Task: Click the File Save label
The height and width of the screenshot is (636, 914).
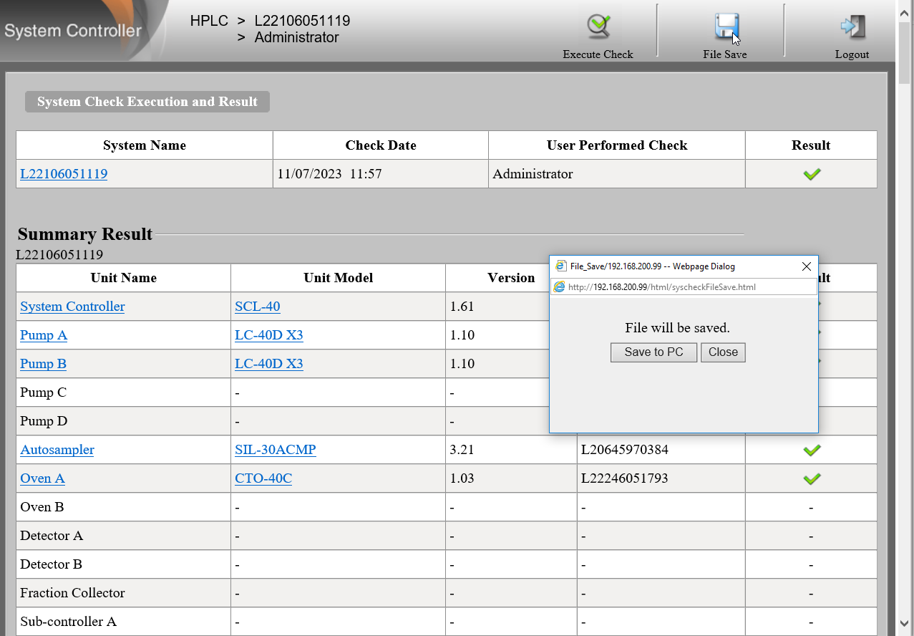Action: click(724, 54)
